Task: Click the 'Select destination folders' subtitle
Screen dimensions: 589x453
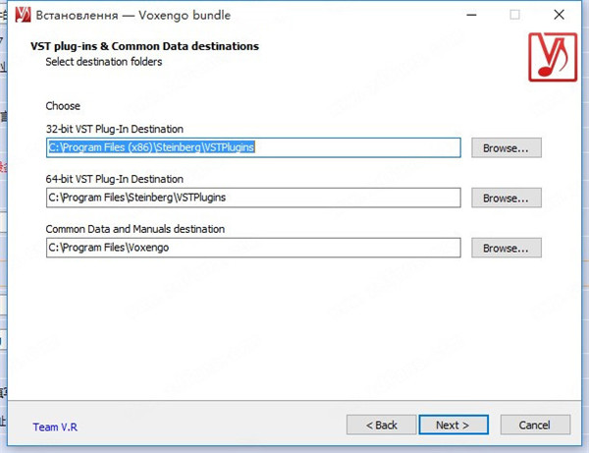Action: coord(103,62)
